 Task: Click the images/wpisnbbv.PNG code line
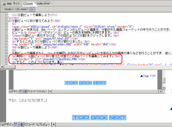[64, 44]
